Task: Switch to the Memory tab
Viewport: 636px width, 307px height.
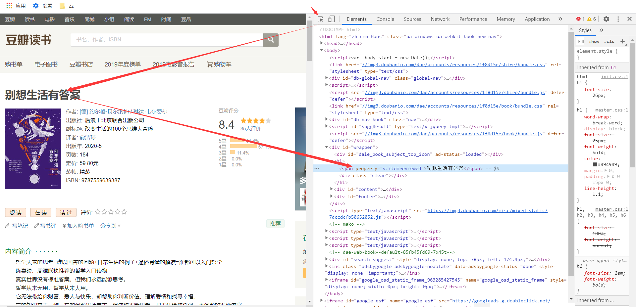Action: 506,19
